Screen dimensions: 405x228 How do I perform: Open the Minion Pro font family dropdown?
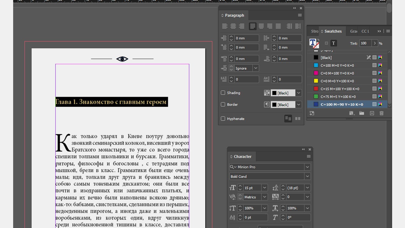coord(307,167)
